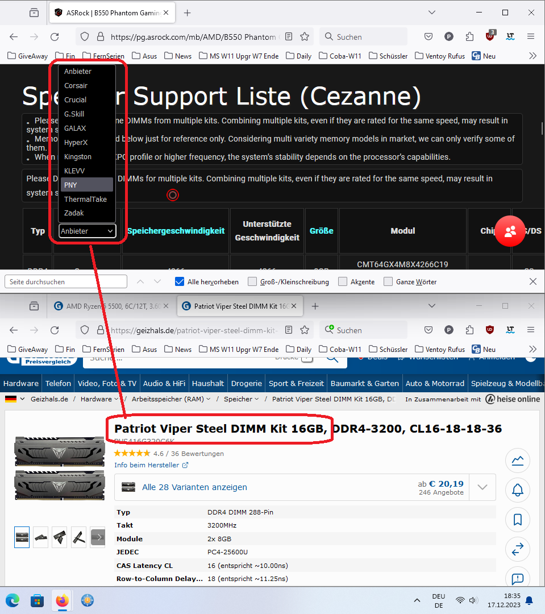The image size is (545, 614).
Task: Open Pocket icon in upper browser toolbar
Action: pos(428,37)
